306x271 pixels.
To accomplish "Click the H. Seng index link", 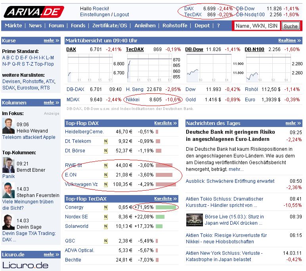I will 135,89.
